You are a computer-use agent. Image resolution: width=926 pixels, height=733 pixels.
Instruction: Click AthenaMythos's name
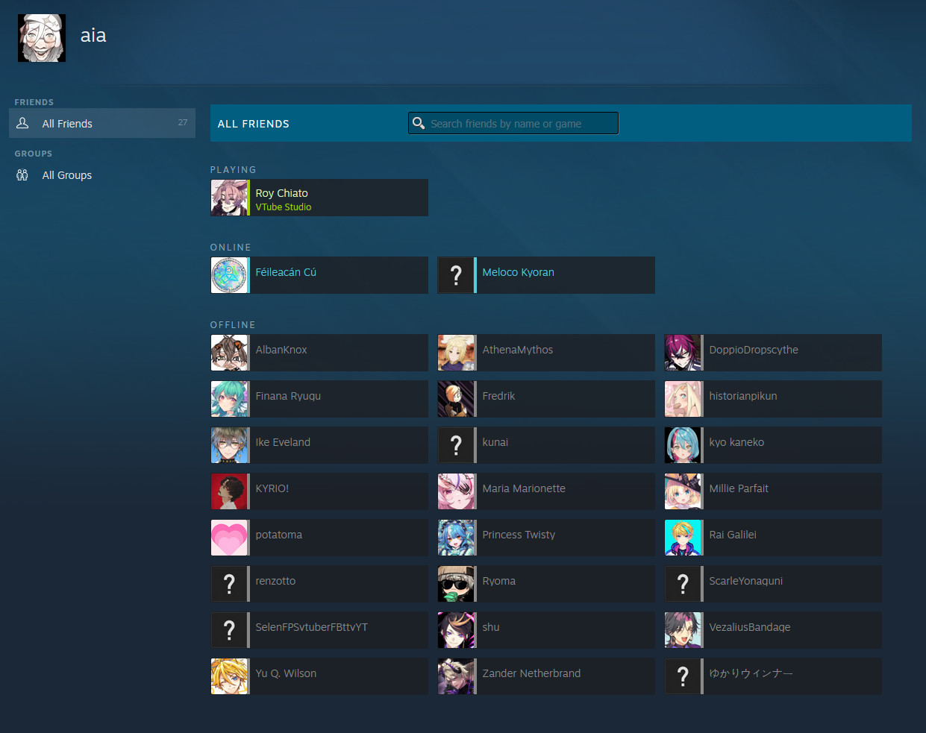pos(518,350)
